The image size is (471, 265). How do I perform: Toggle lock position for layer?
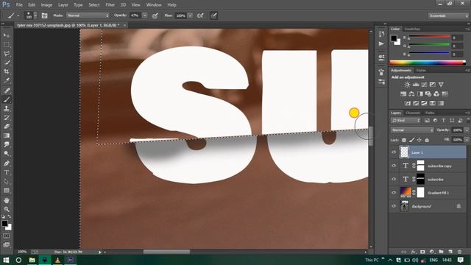coord(419,140)
